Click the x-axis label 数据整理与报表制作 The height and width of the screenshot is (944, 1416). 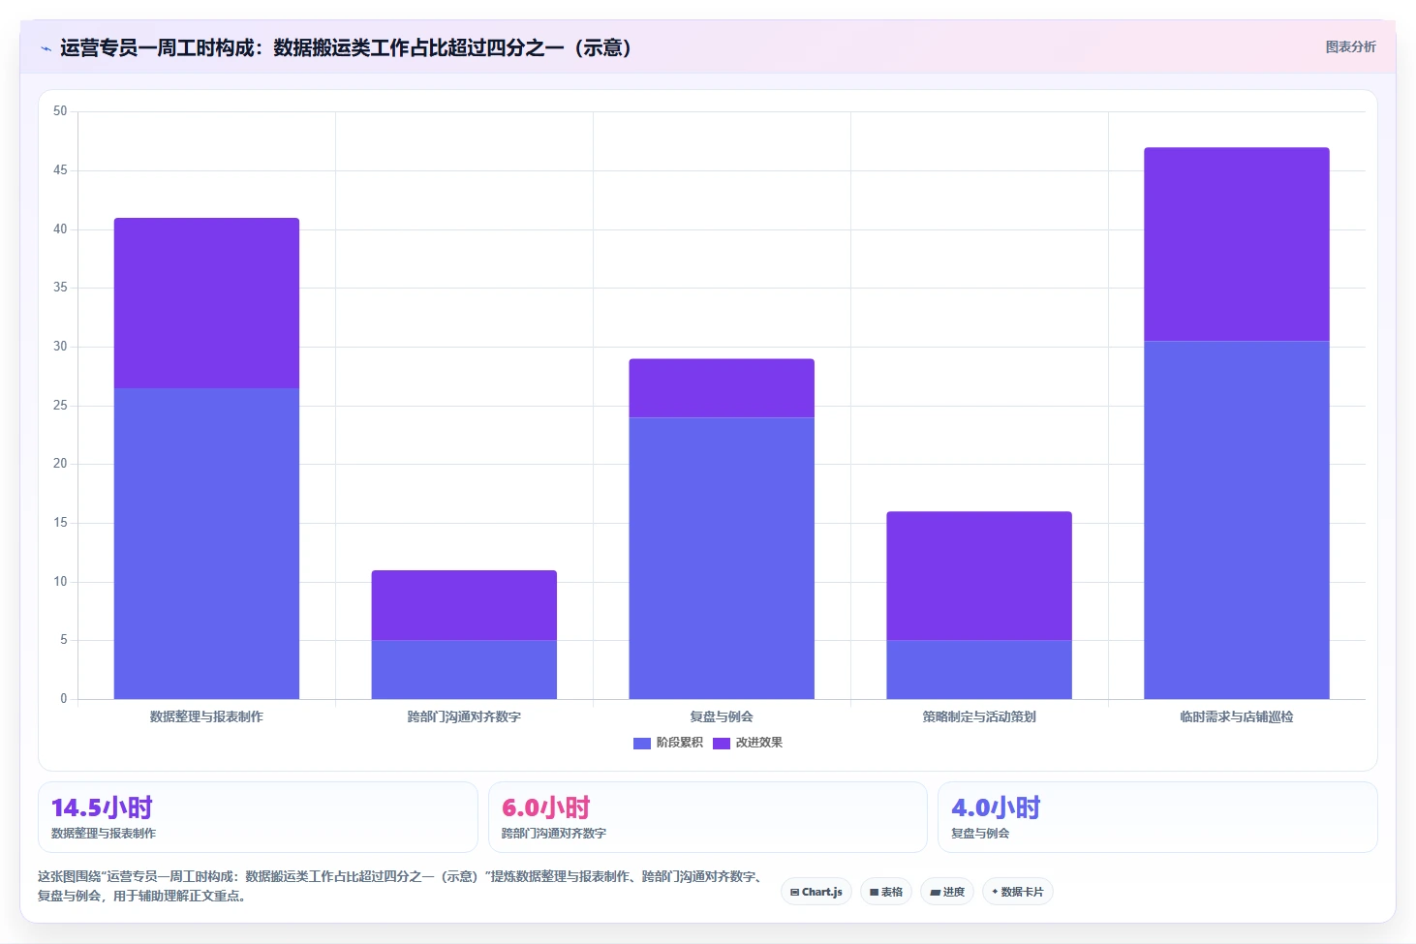(206, 716)
